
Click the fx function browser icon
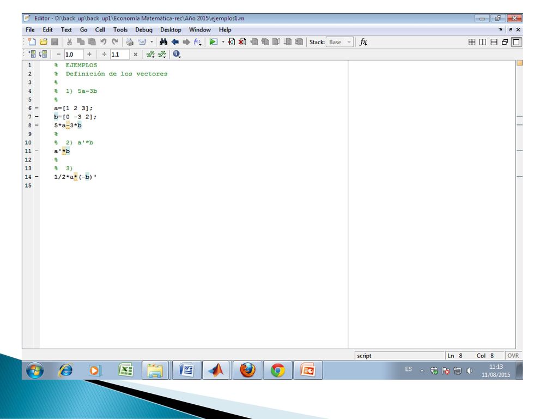point(363,41)
